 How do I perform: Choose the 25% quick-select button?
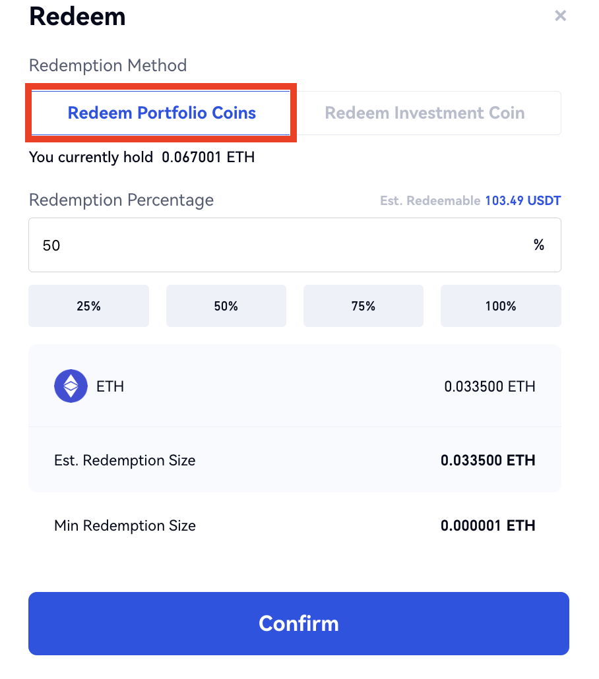click(x=88, y=306)
